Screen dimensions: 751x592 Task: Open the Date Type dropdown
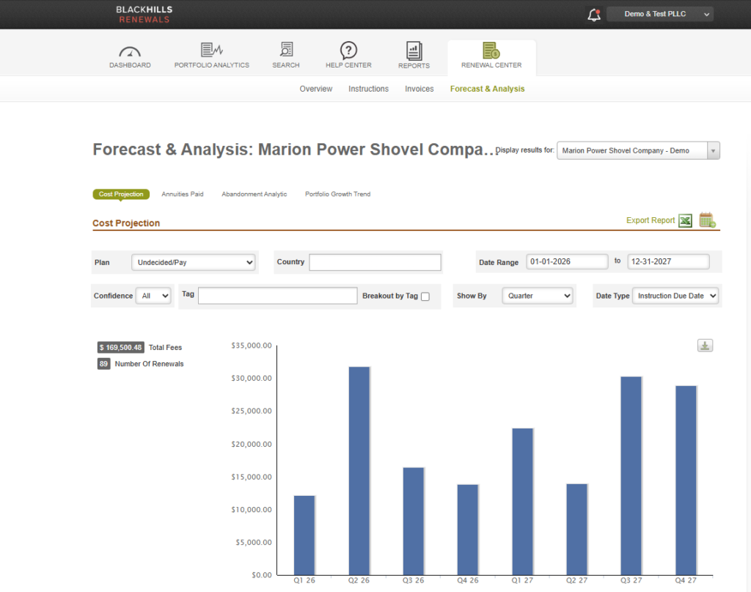click(x=675, y=296)
